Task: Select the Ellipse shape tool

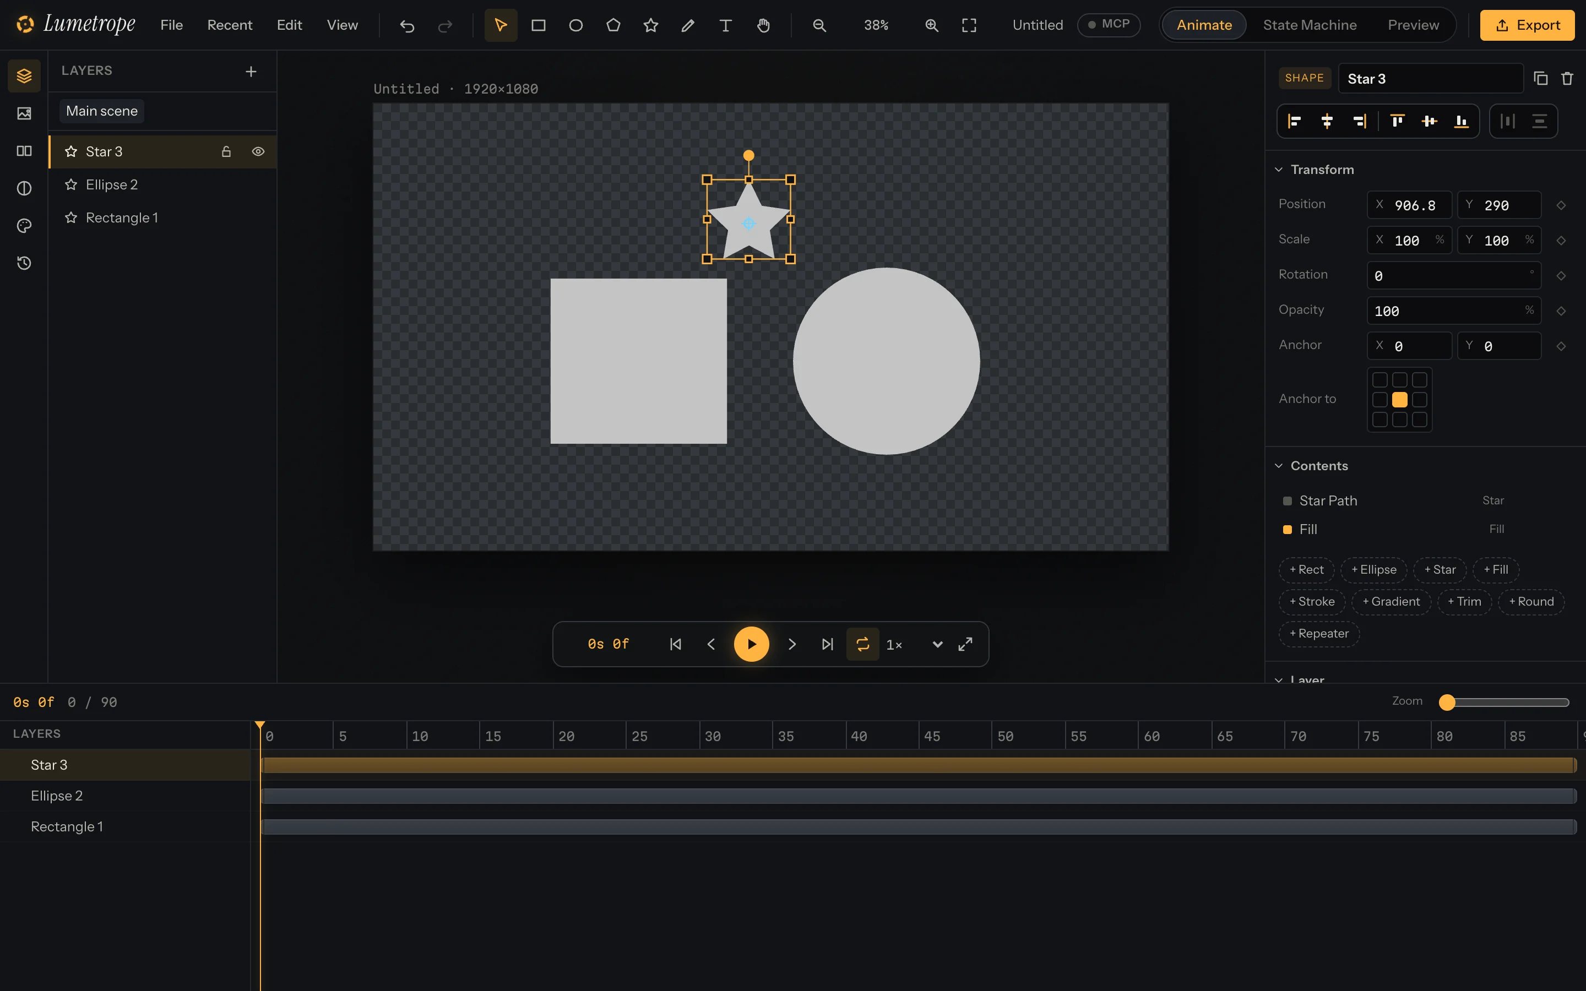Action: tap(575, 25)
